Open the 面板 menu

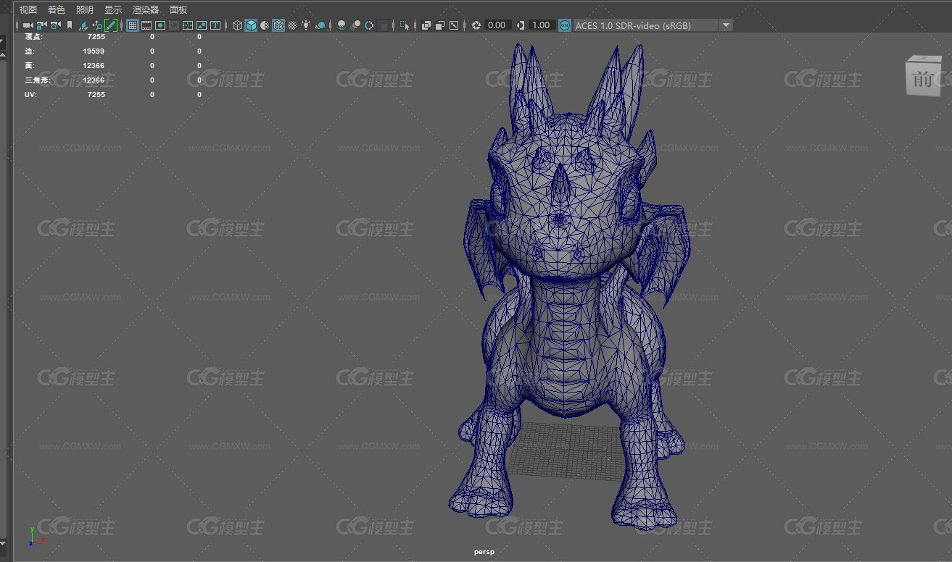point(178,9)
